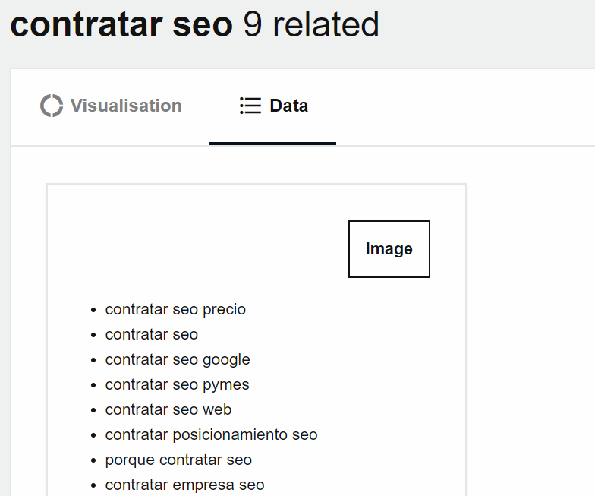Viewport: 595px width, 496px height.
Task: Click the 'contratar seo web' entry
Action: tap(168, 409)
